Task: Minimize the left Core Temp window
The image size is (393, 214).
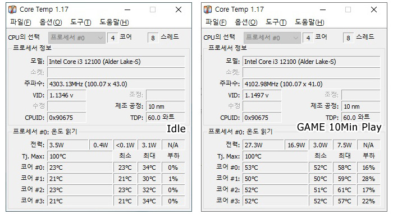Action: 127,10
